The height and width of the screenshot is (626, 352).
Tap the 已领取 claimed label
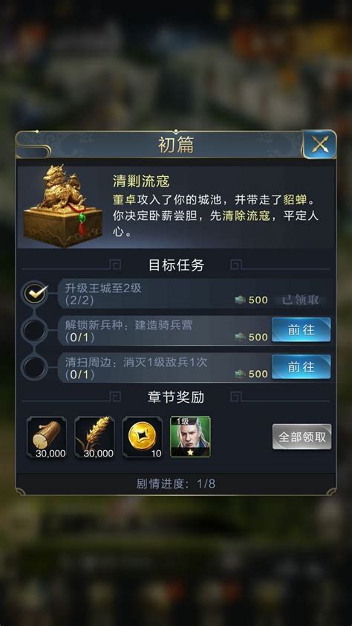[x=301, y=300]
